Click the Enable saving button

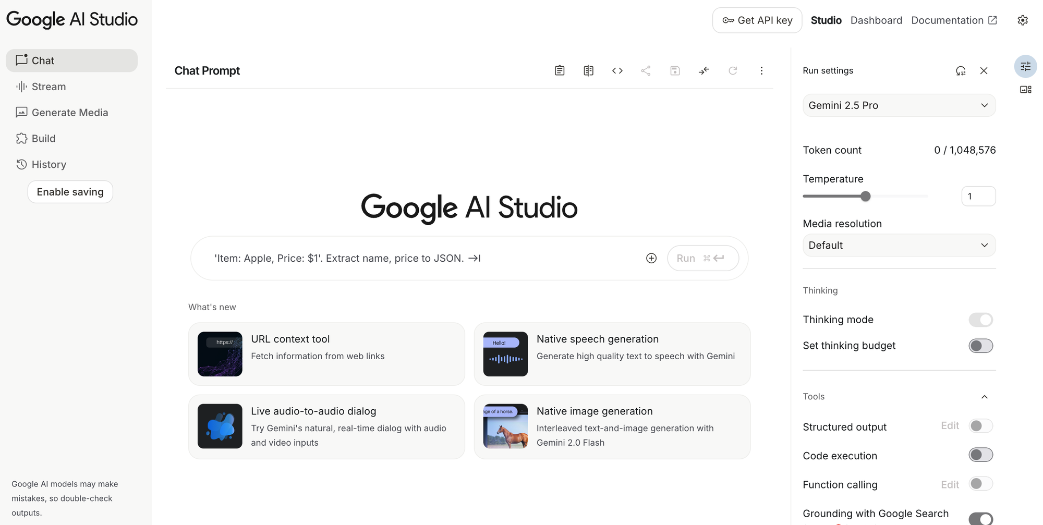click(x=70, y=192)
